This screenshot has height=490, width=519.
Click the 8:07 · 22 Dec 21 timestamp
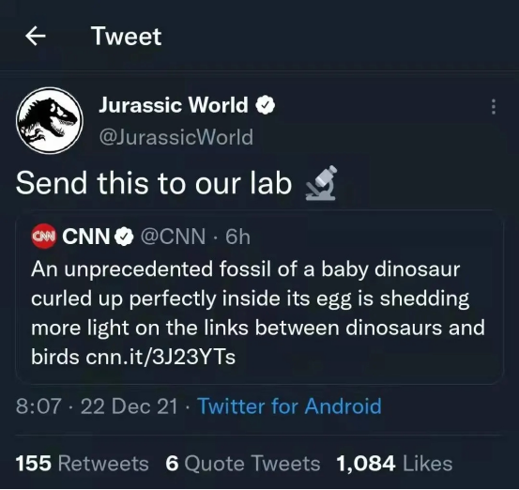pos(97,406)
